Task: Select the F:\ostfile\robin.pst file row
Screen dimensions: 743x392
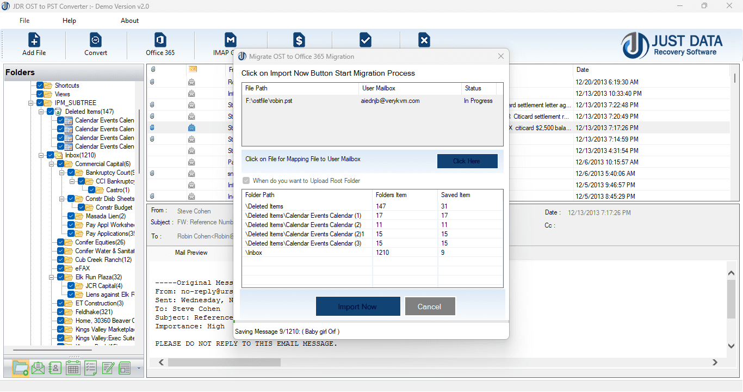Action: pos(373,101)
